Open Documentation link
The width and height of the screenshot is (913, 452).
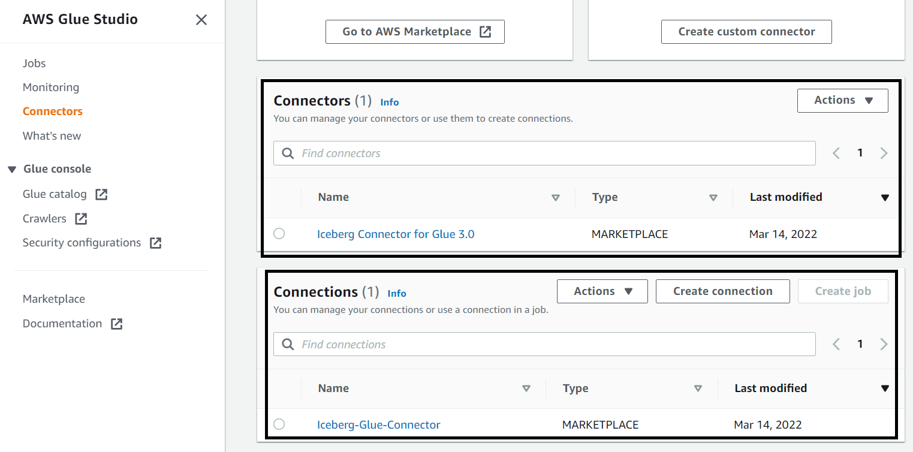pos(62,324)
